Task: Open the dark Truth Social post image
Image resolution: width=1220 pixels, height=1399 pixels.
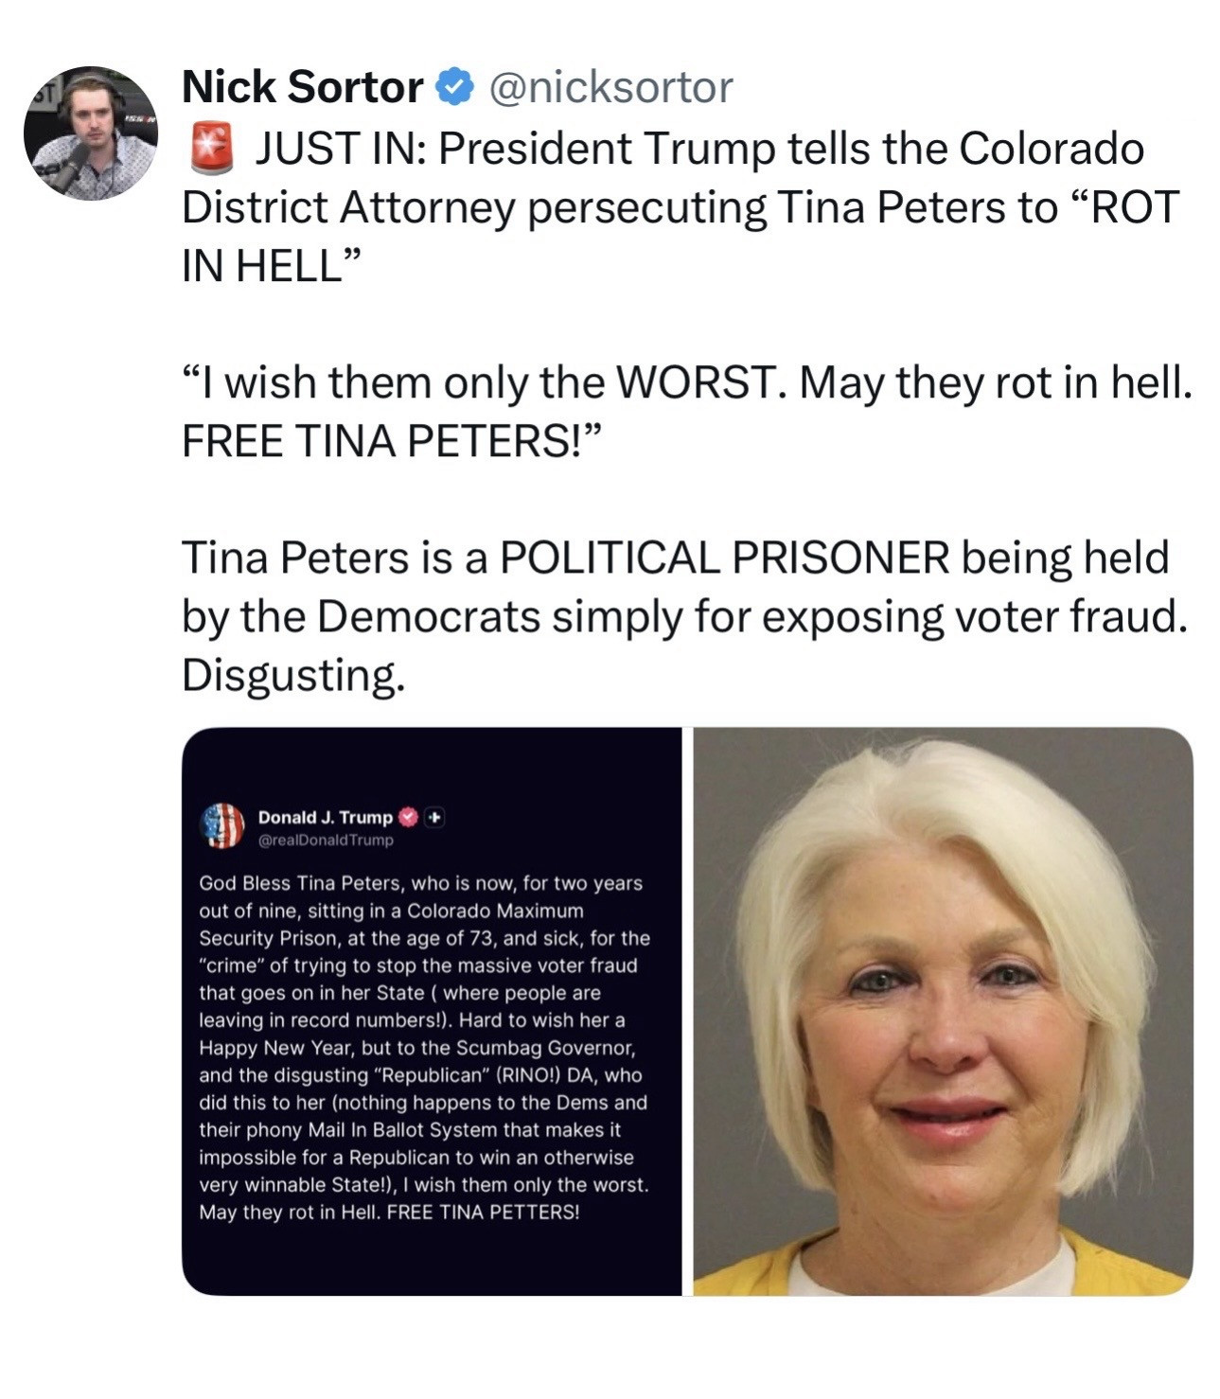Action: (432, 1011)
